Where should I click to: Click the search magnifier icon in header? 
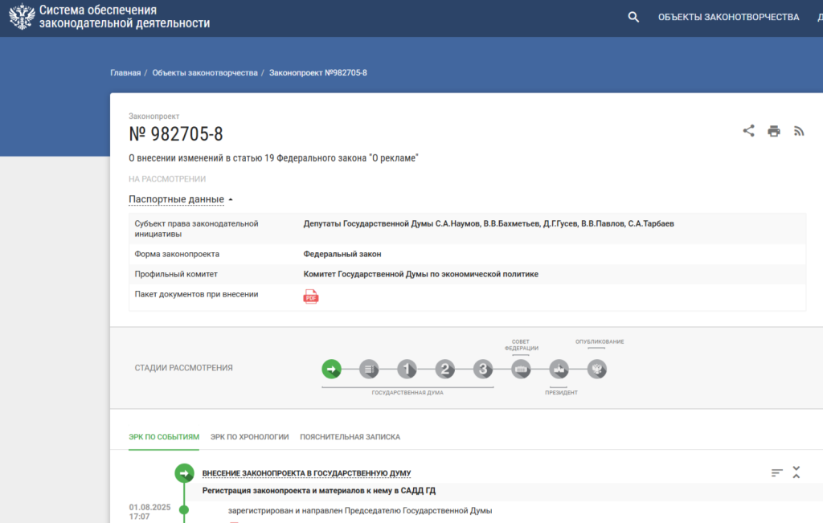633,17
